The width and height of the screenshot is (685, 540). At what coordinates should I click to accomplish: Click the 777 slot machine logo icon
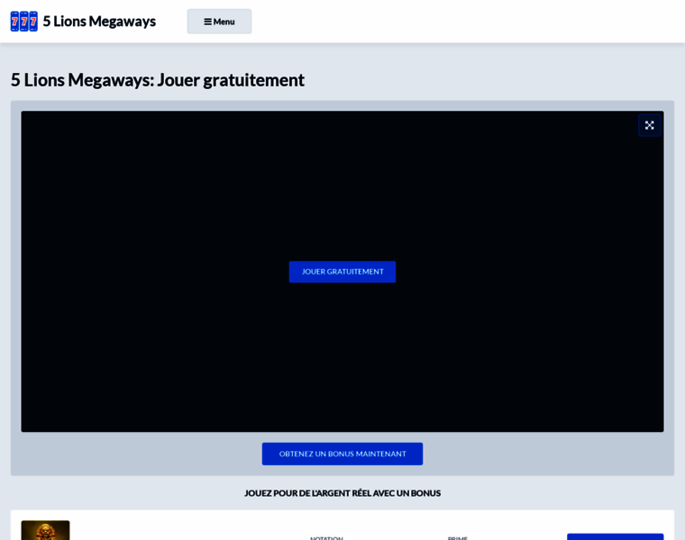tap(24, 22)
